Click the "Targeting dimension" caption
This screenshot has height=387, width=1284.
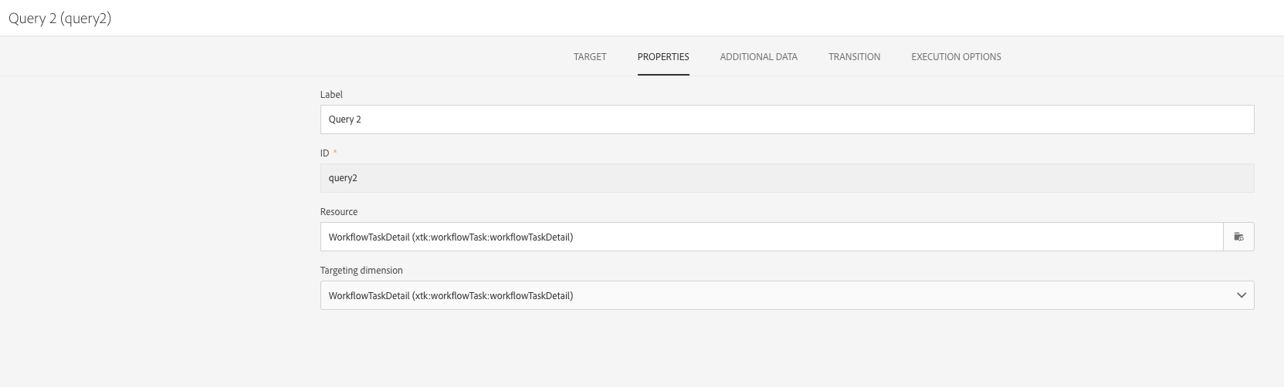(361, 271)
